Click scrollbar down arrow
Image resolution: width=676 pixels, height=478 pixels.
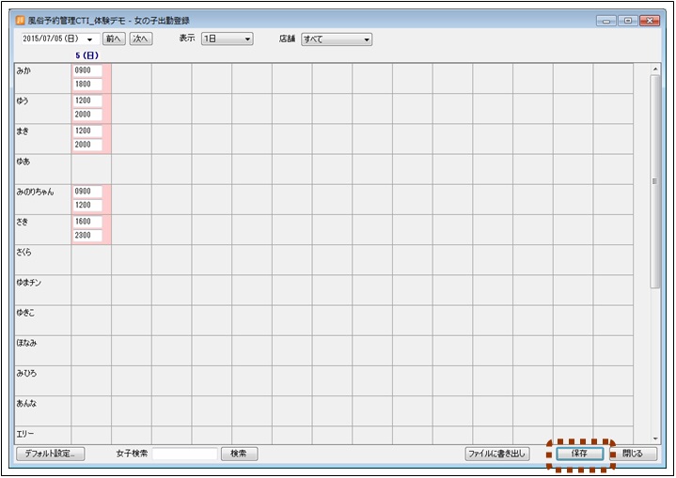coord(654,438)
